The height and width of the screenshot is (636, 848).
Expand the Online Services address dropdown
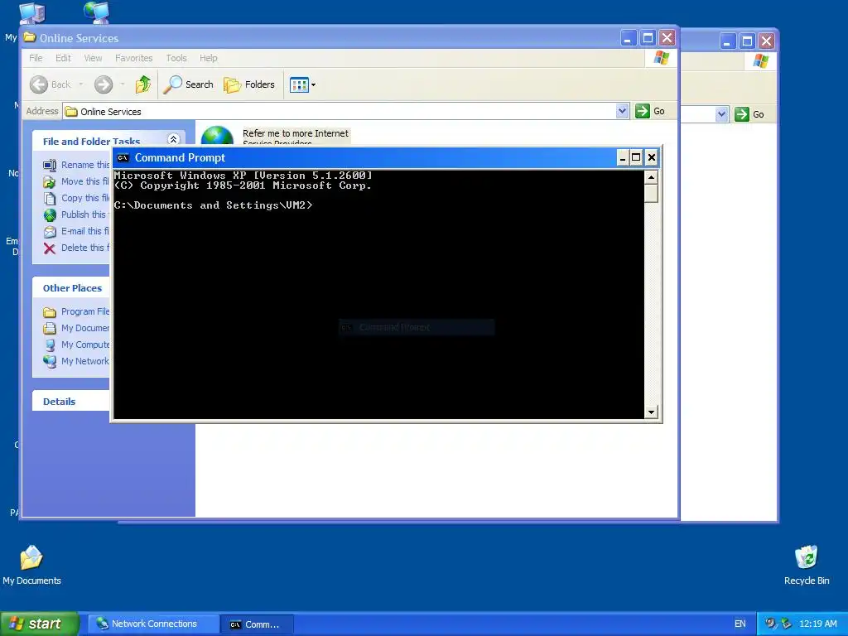coord(622,111)
